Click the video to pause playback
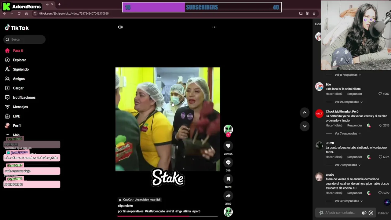The width and height of the screenshot is (391, 220). coord(168,119)
